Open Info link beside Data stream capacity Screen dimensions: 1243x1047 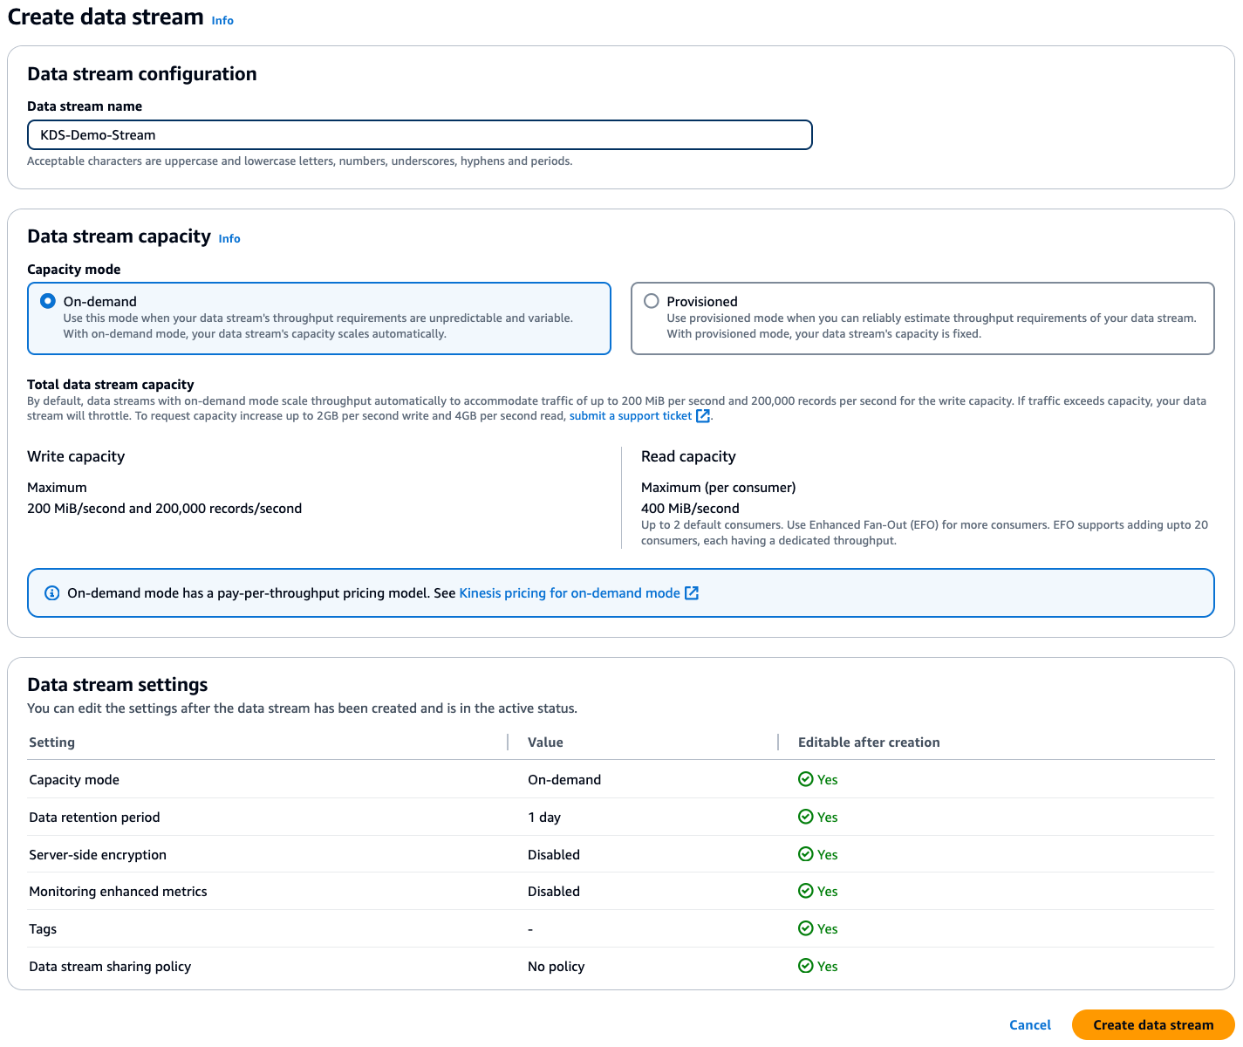(229, 238)
